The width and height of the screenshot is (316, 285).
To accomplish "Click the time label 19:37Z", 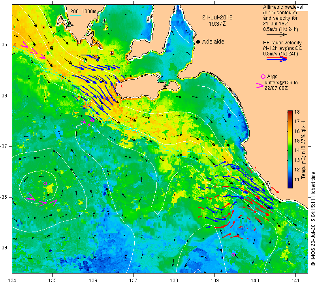I will (217, 24).
